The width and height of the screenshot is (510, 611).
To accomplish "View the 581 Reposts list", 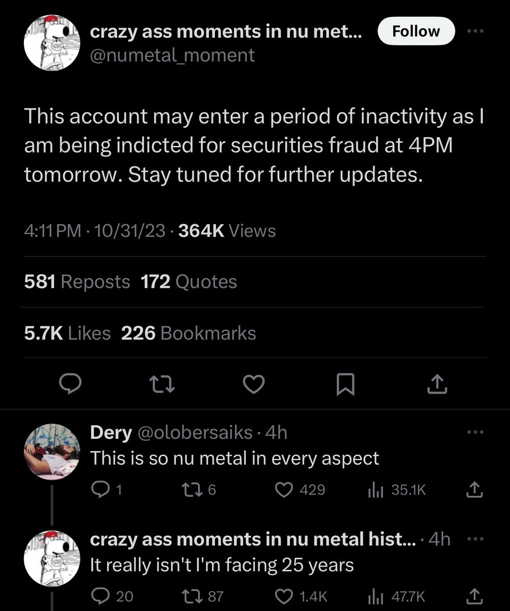I will pos(77,282).
